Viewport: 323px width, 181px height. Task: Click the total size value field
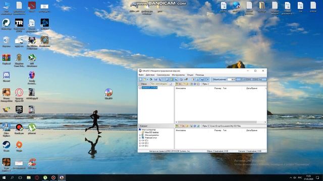231,79
